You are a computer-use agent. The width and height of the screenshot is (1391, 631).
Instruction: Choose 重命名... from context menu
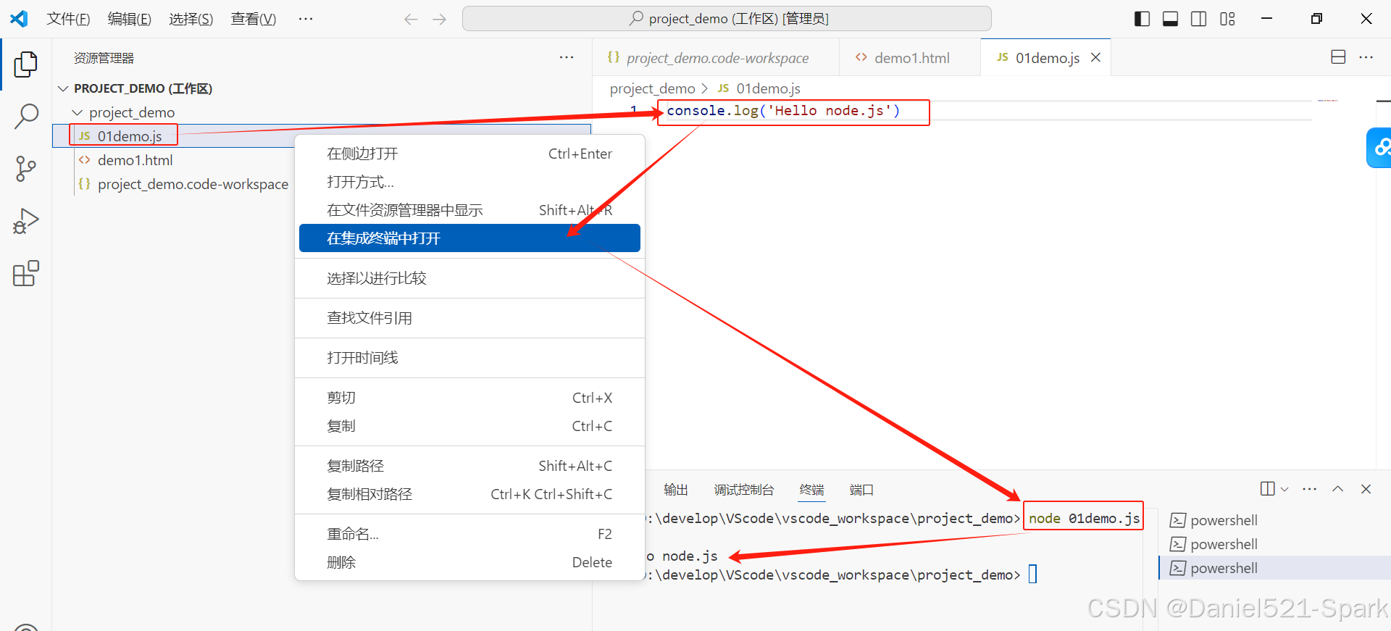coord(469,534)
